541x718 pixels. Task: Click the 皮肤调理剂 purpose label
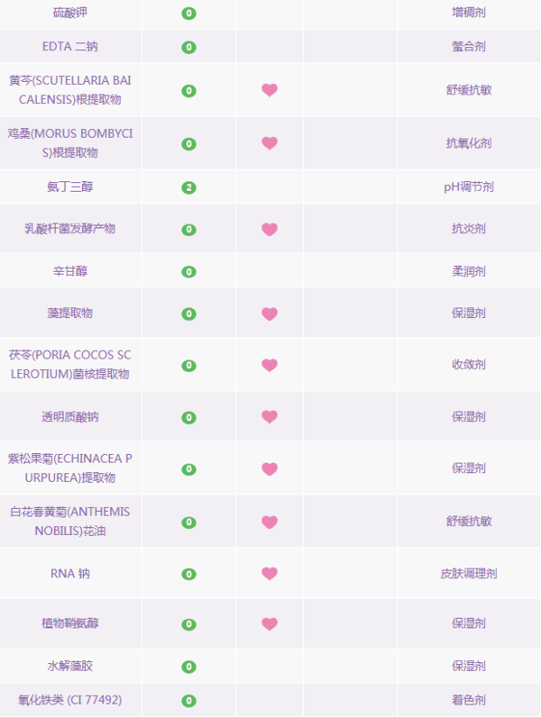[x=469, y=573]
